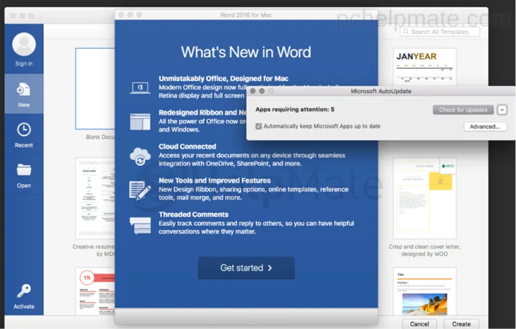The image size is (516, 329).
Task: Click the Apps requiring attention: 5 text
Action: tap(295, 110)
